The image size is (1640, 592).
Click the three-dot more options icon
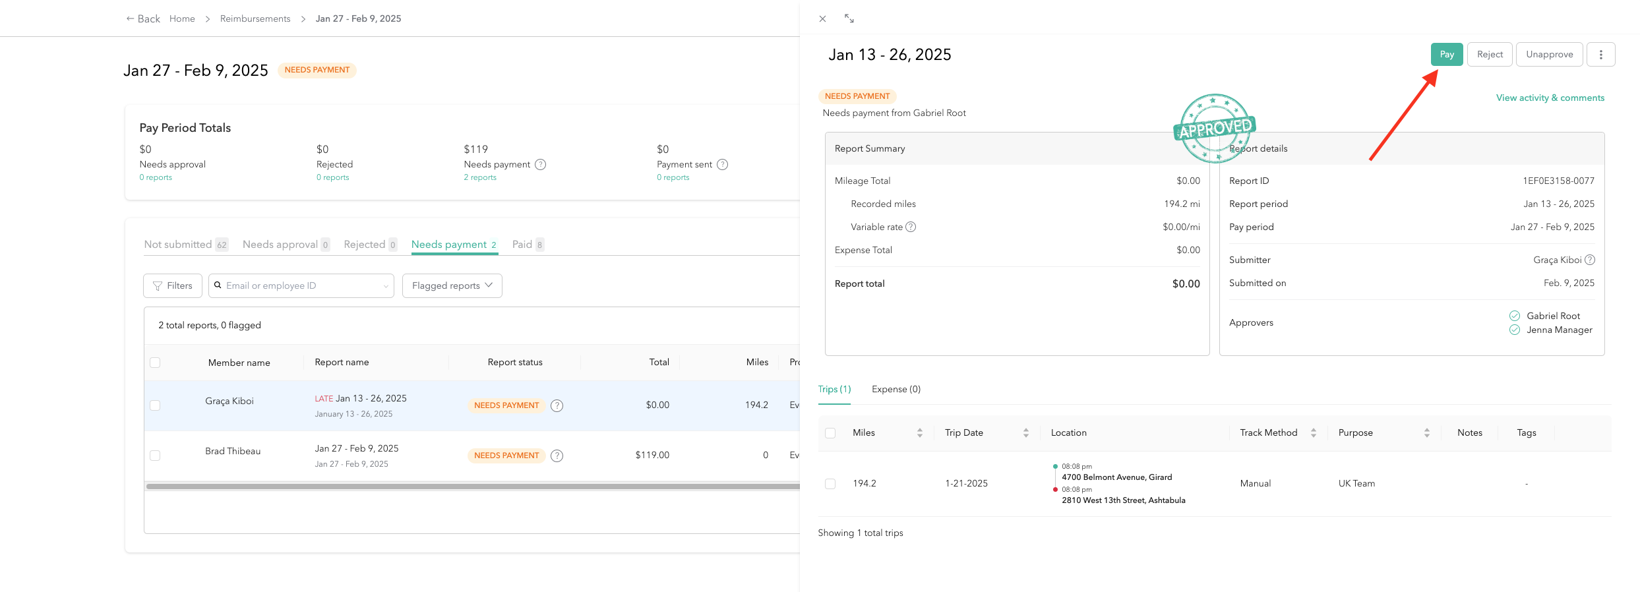1600,55
